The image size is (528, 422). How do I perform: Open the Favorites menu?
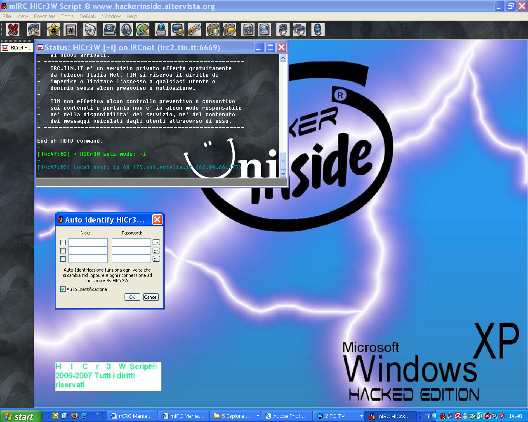point(45,16)
